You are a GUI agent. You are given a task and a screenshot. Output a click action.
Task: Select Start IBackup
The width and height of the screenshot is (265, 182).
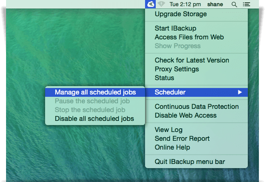[x=196, y=28]
